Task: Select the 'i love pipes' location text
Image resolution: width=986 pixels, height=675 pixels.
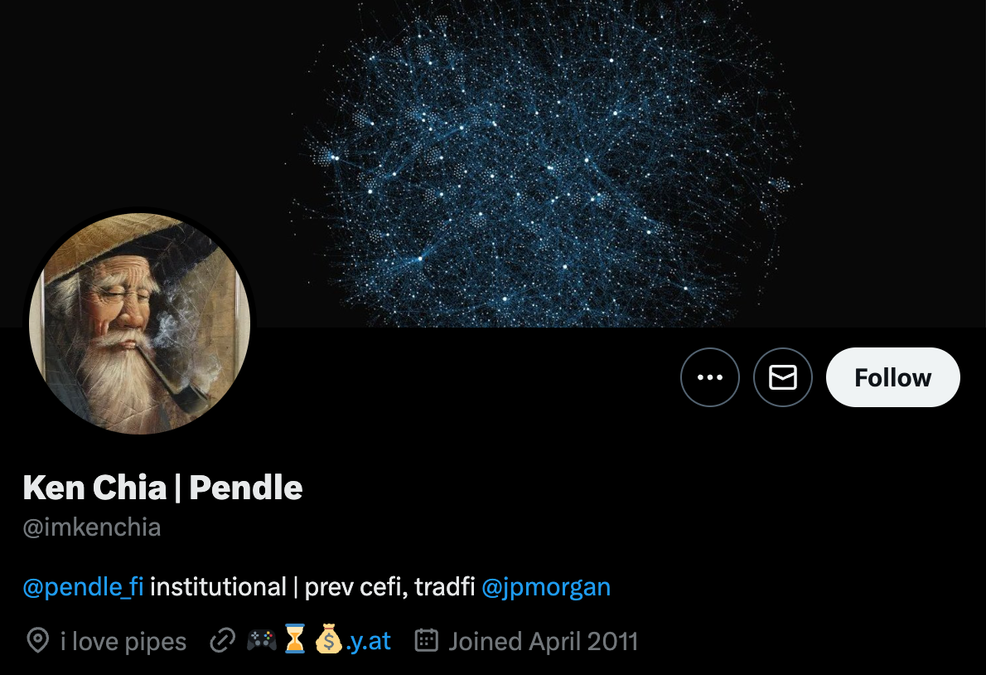Action: (123, 642)
